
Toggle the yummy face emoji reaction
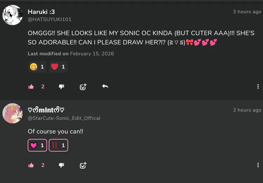[37, 66]
